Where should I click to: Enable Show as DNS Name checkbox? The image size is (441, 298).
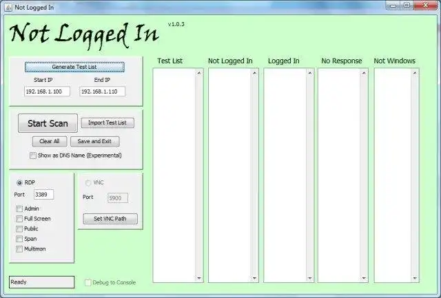tap(33, 156)
